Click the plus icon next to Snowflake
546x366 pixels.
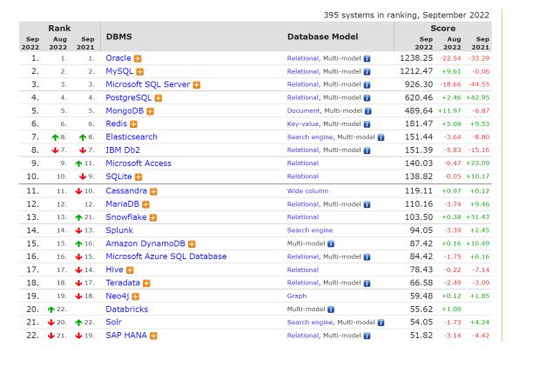153,217
